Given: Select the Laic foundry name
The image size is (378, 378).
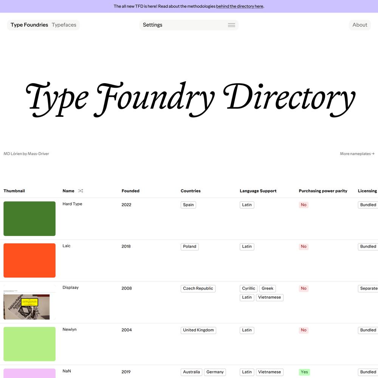Looking at the screenshot, I should coord(67,246).
